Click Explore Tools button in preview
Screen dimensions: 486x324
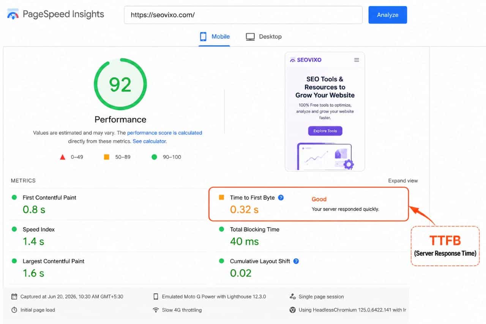pos(325,131)
